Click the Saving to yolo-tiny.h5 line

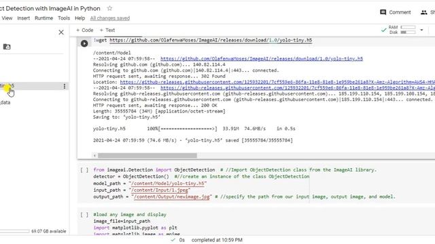[x=127, y=117]
